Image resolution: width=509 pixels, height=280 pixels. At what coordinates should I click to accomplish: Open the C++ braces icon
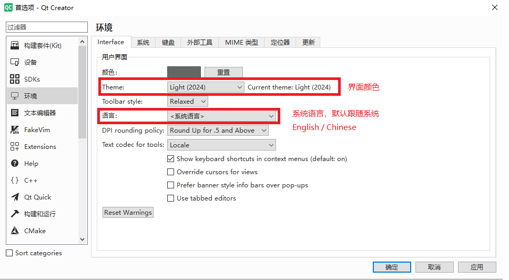15,181
